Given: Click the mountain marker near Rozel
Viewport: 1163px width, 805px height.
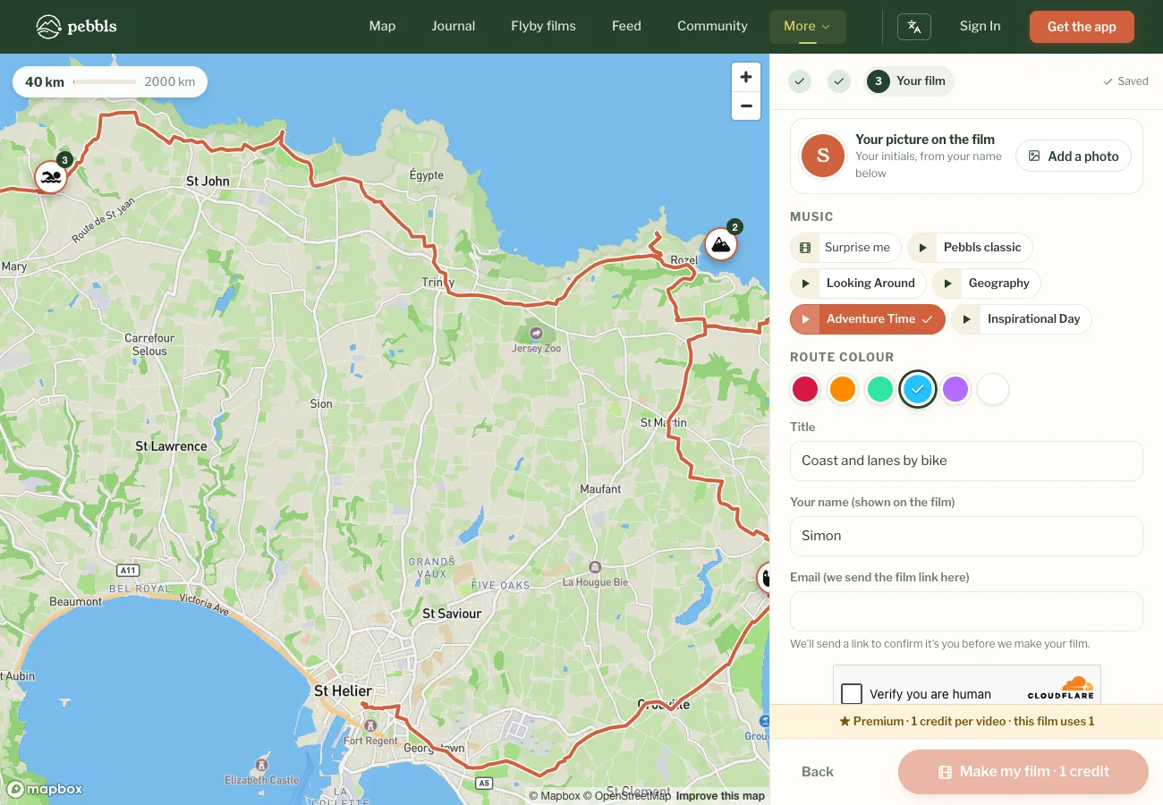Looking at the screenshot, I should click(x=720, y=244).
